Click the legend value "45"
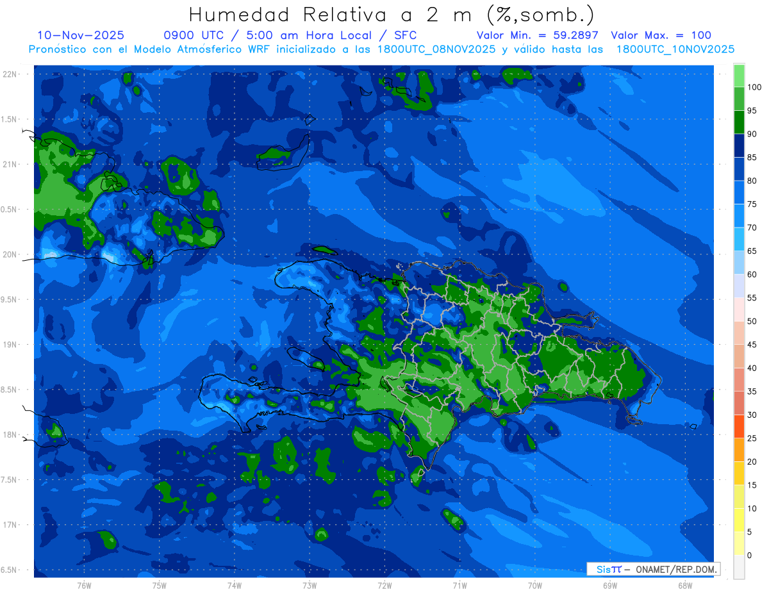The image size is (769, 594). pos(752,345)
